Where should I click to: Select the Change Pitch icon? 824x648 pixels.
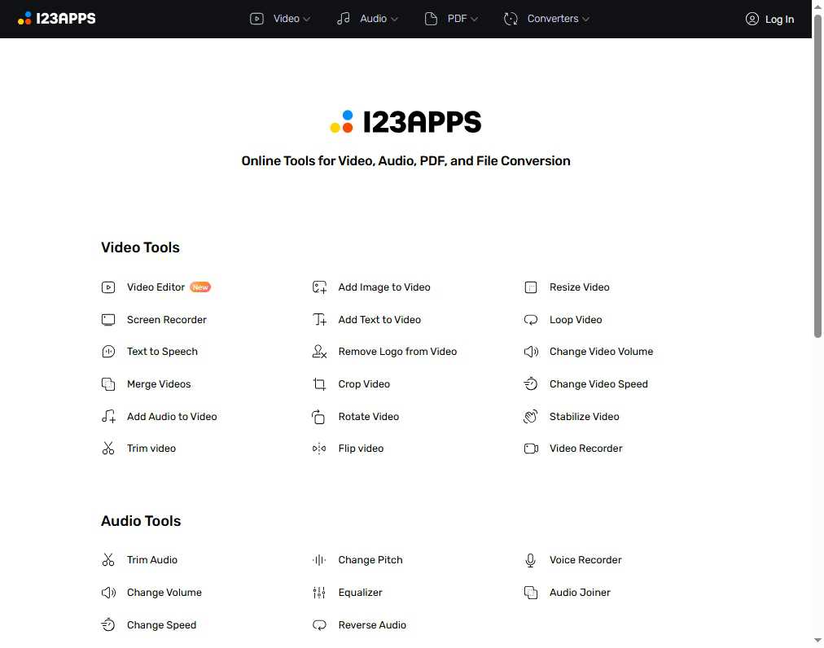318,559
